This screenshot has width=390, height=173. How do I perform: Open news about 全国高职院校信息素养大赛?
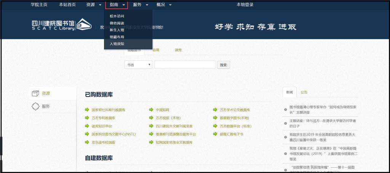[x=322, y=137]
